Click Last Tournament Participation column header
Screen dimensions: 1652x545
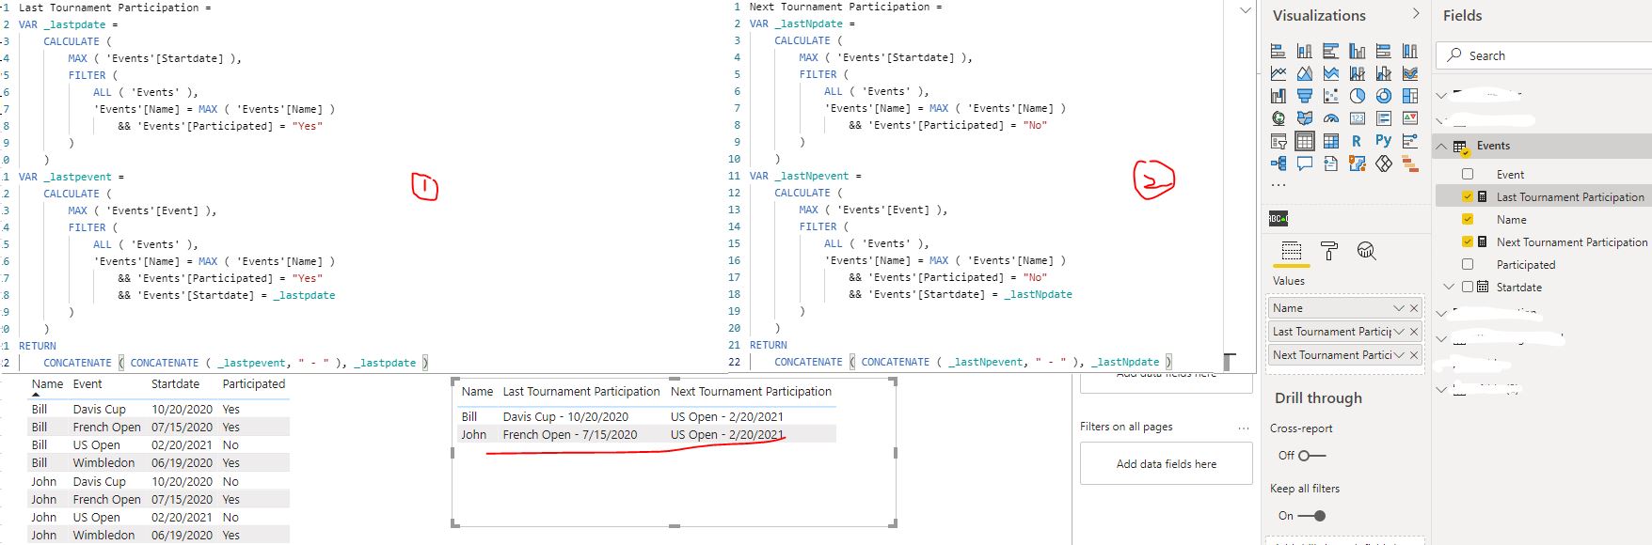(581, 392)
